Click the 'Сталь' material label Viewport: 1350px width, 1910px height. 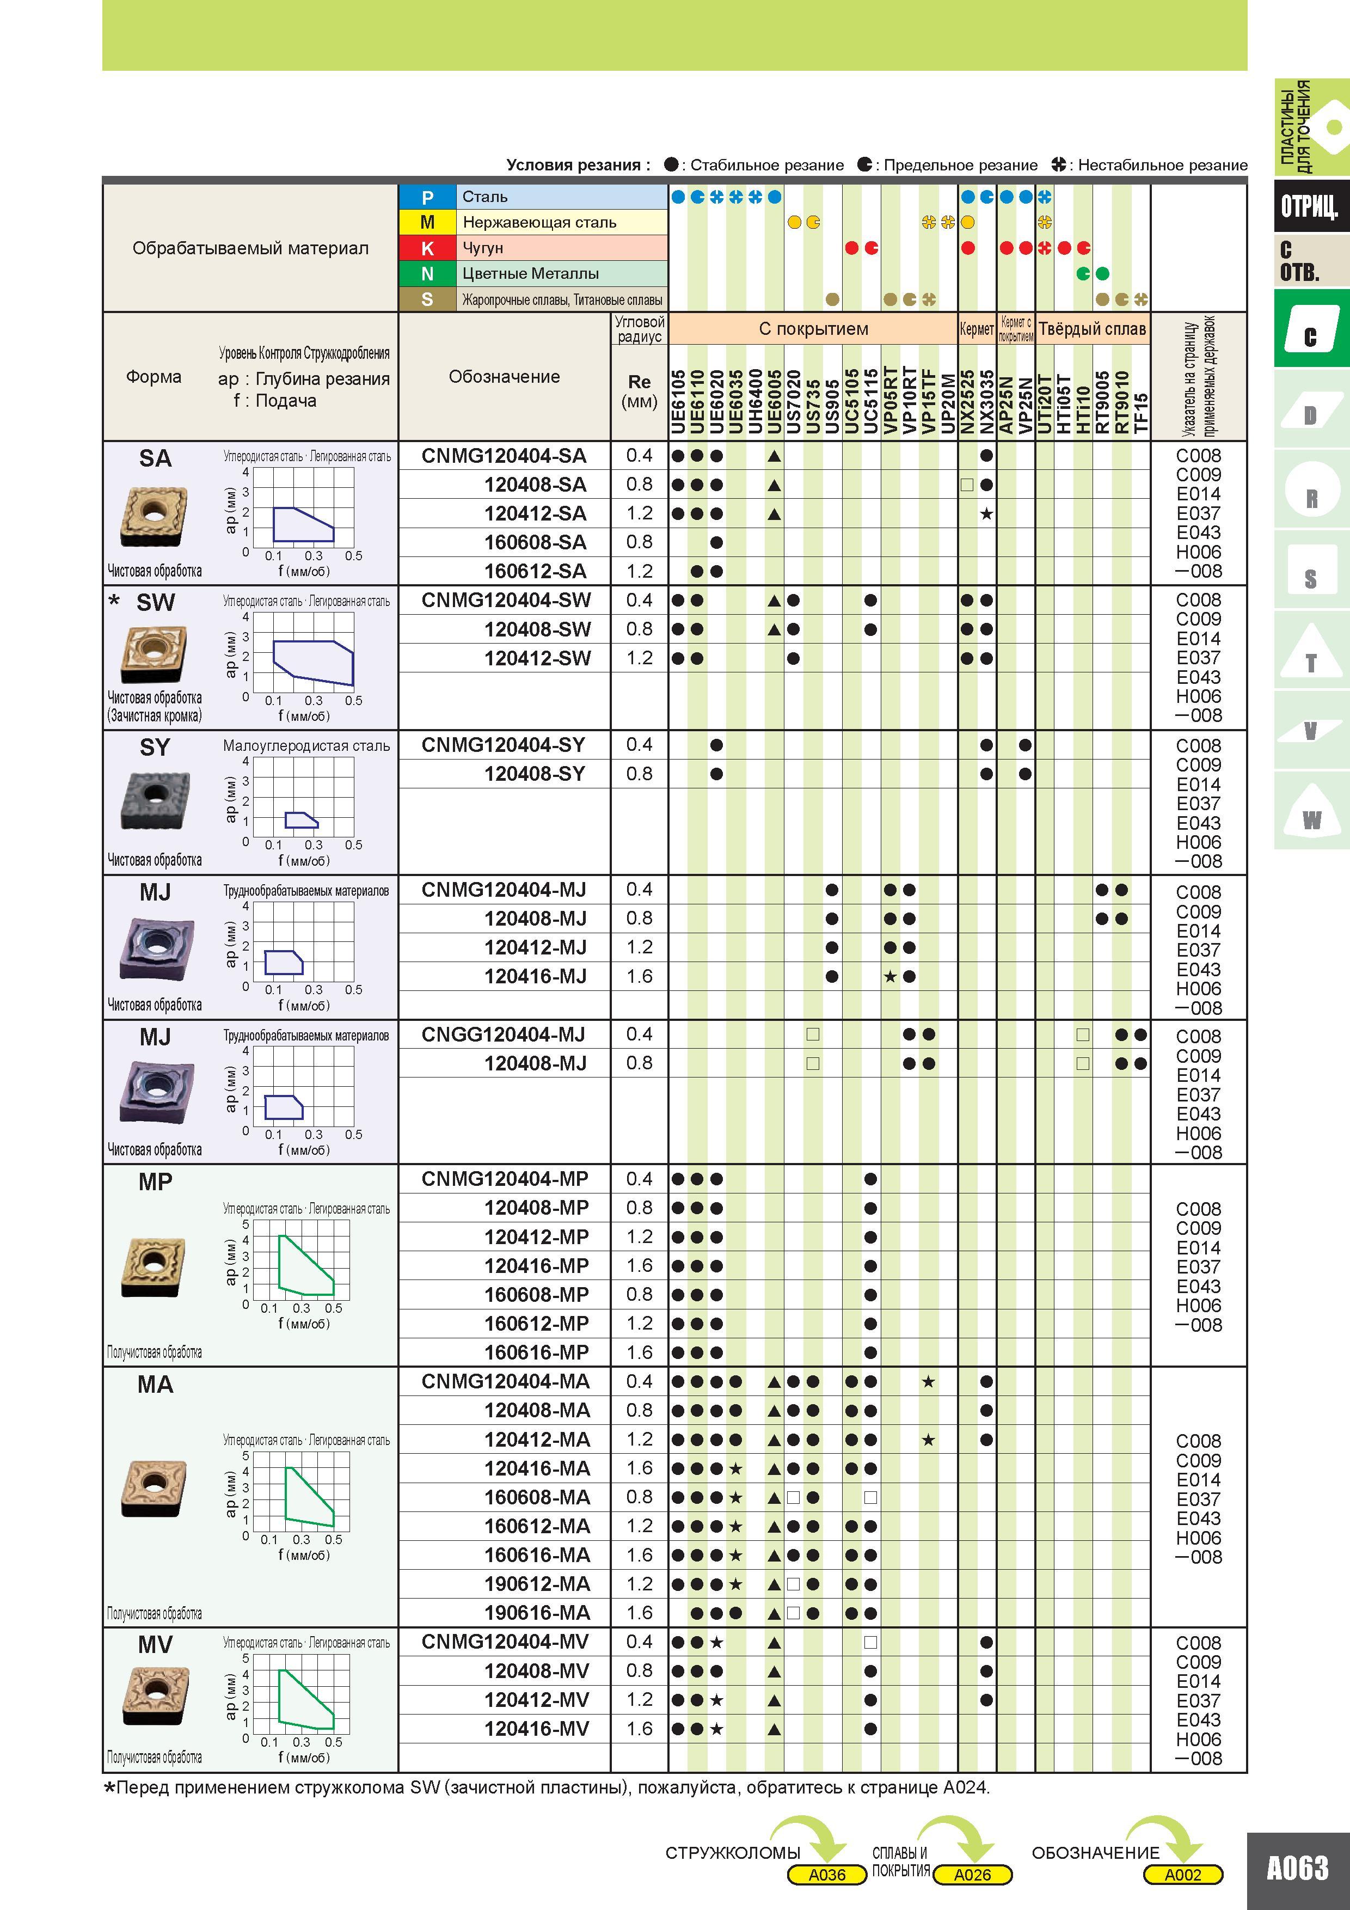(x=485, y=197)
